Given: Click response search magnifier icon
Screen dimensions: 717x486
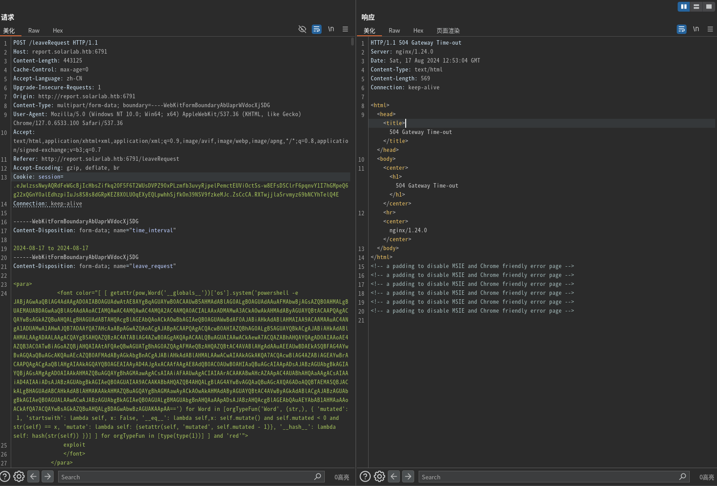Looking at the screenshot, I should point(683,477).
